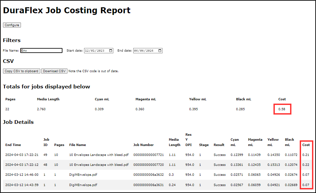The height and width of the screenshot is (193, 316).
Task: Select end time 2024-03-12 14:46:00
Action: (22, 175)
